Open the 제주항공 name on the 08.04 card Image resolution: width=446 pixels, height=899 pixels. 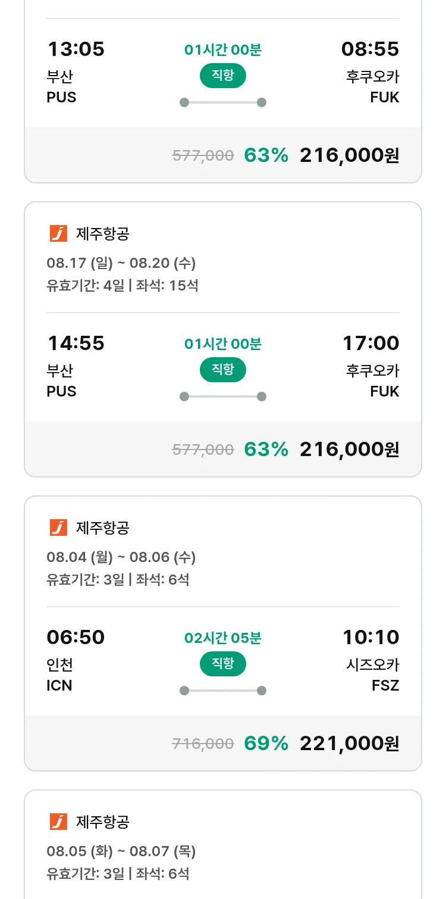[x=102, y=528]
